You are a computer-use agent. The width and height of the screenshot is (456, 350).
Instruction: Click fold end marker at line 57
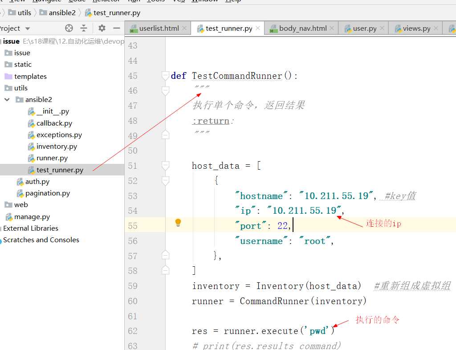point(166,255)
